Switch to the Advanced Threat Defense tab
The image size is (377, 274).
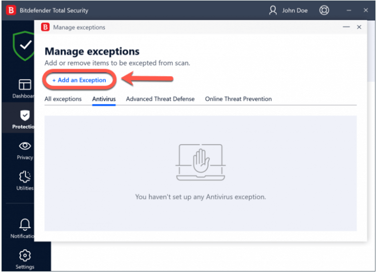point(160,99)
